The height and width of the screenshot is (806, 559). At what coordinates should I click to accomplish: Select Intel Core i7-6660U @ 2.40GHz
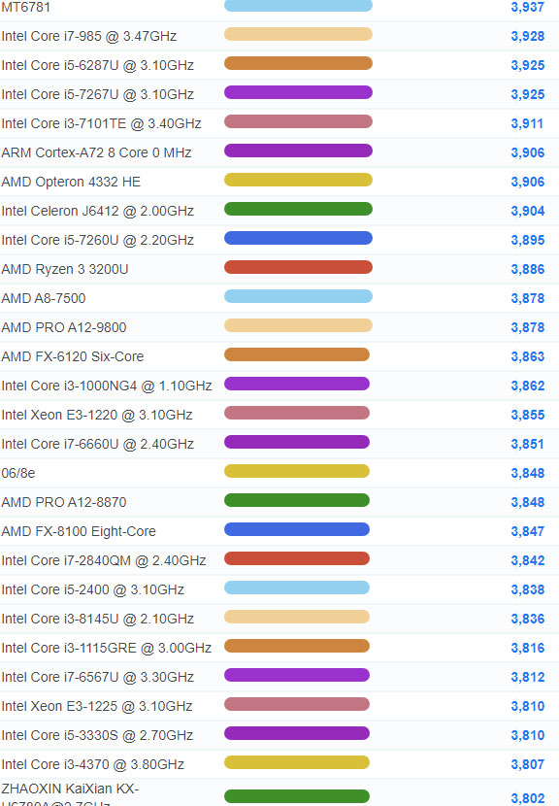[98, 444]
